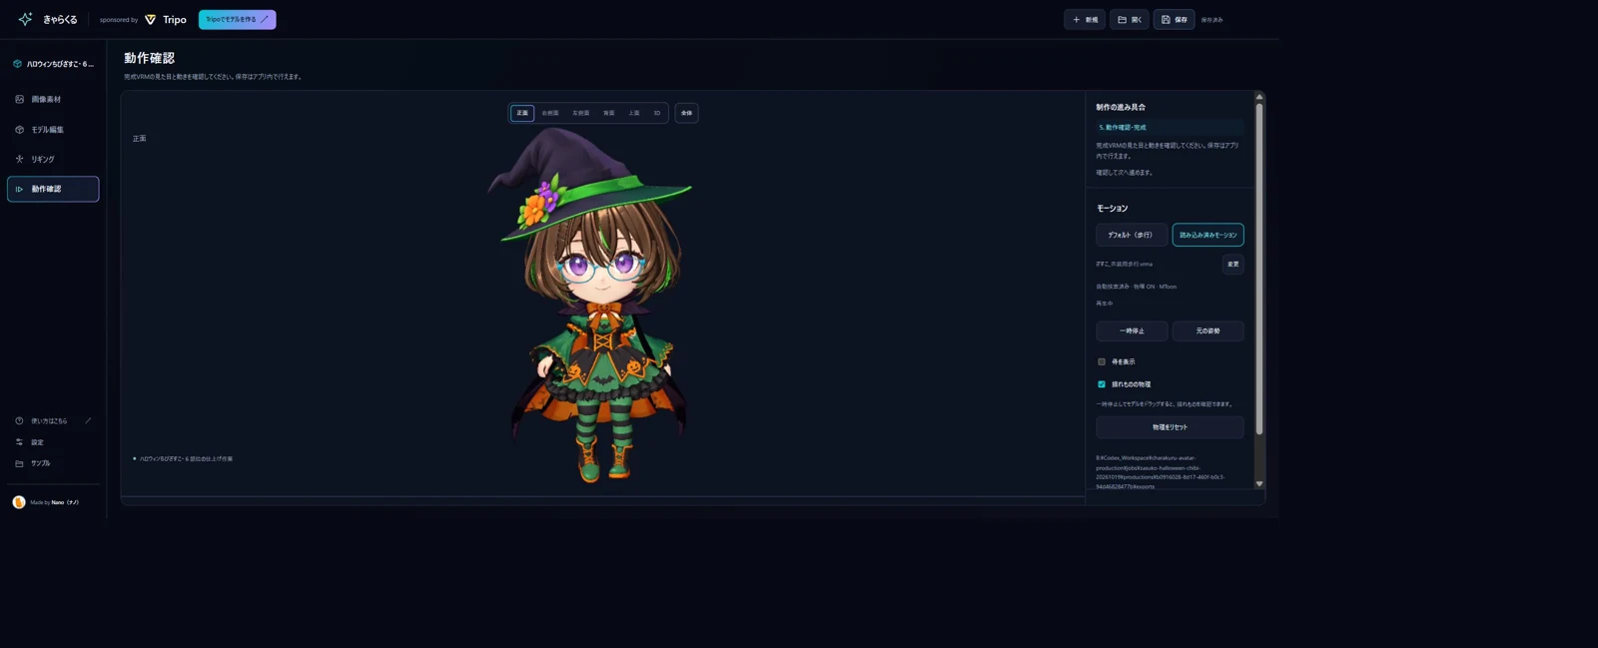Viewport: 1598px width, 648px height.
Task: Click the right panel scrollbar down arrow
Action: 1259,483
